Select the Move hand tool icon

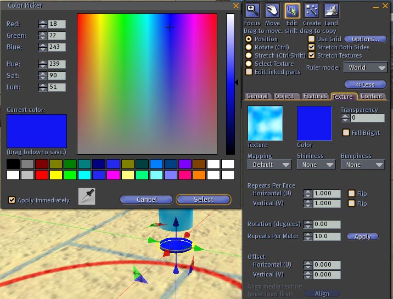272,11
